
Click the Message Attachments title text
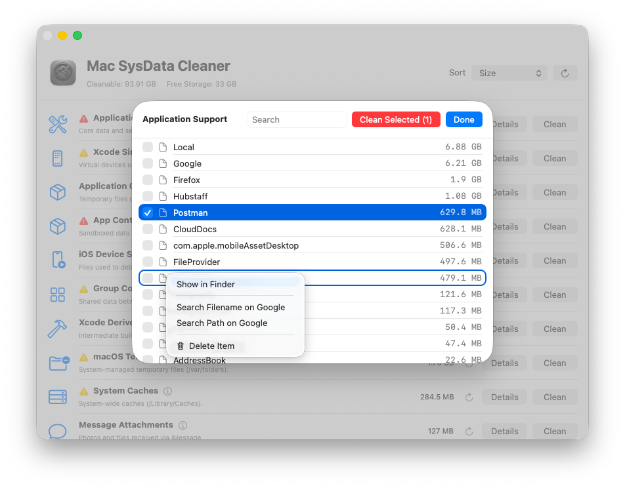pos(126,425)
